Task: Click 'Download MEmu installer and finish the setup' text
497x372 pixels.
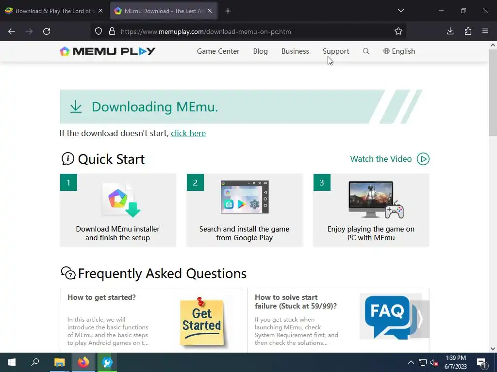Action: [117, 233]
